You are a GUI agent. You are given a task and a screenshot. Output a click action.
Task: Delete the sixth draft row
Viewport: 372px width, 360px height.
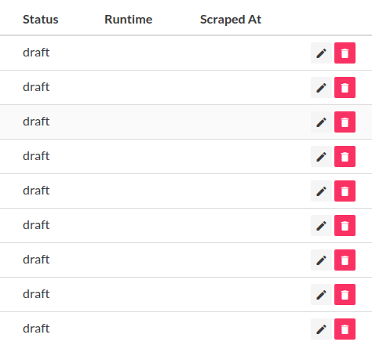coord(345,226)
